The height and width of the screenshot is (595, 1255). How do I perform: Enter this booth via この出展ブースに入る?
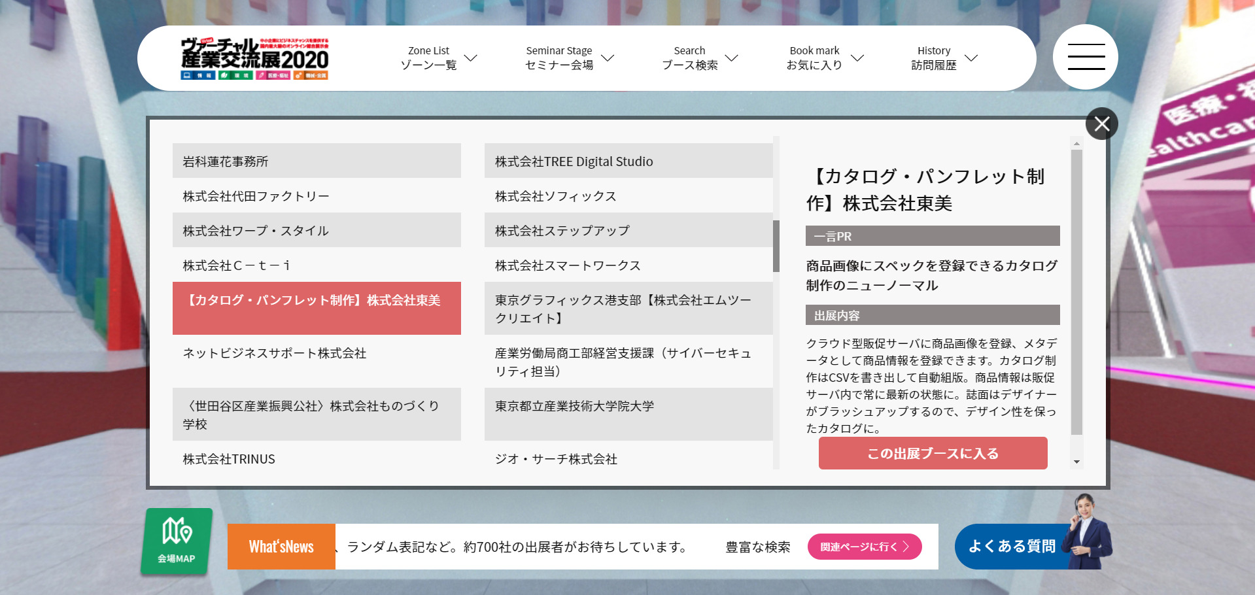click(x=933, y=453)
